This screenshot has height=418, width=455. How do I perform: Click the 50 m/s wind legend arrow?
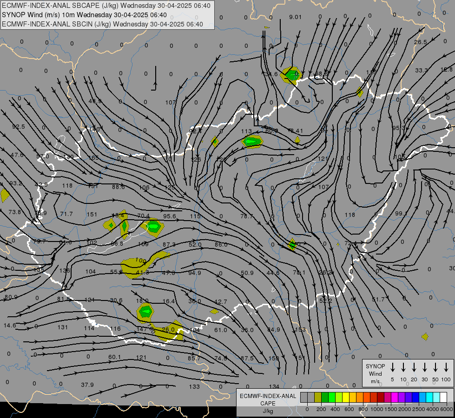coord(435,367)
